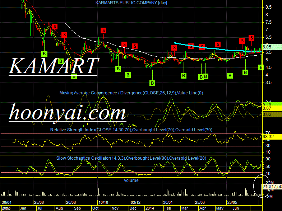Click the 25/03 date axis label
The image size is (282, 211).
click(200, 202)
